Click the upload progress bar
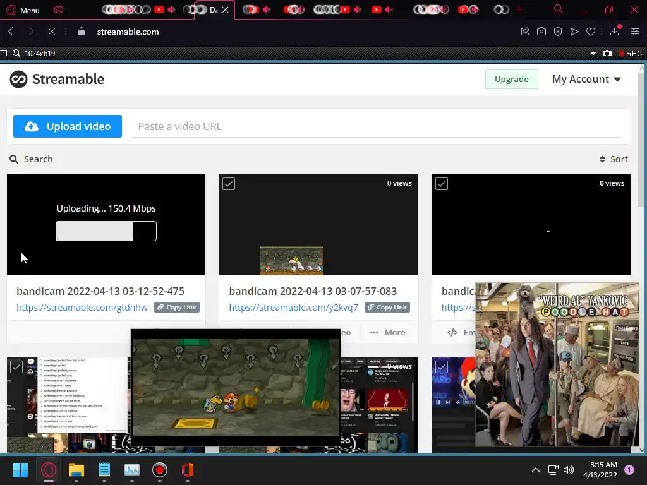Viewport: 647px width, 485px height. 106,231
